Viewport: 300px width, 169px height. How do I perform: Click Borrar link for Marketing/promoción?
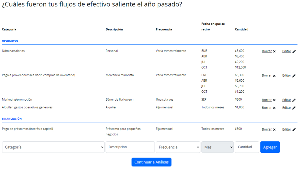point(267,100)
